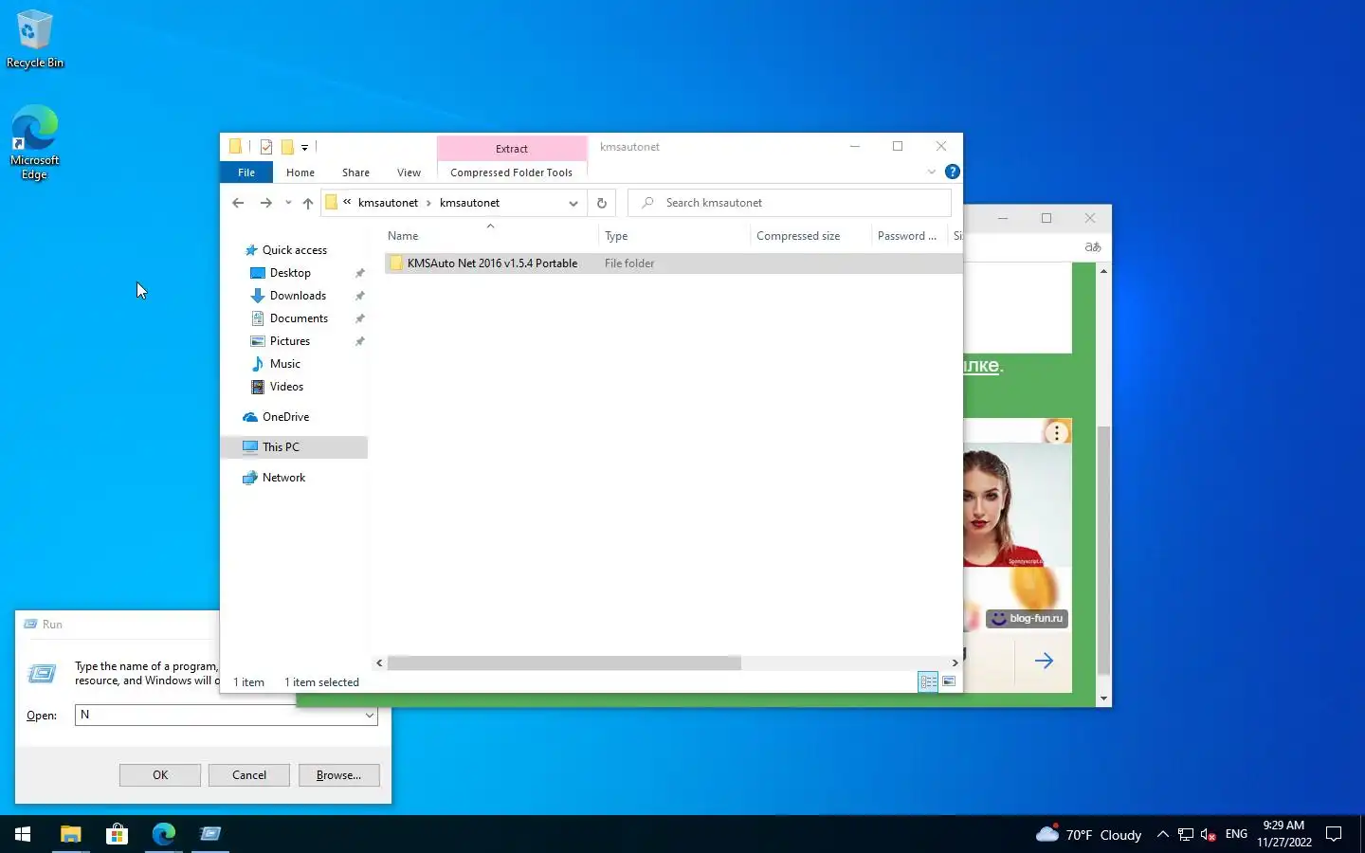Open Microsoft Store from taskbar
Viewport: 1365px width, 853px height.
(x=117, y=834)
